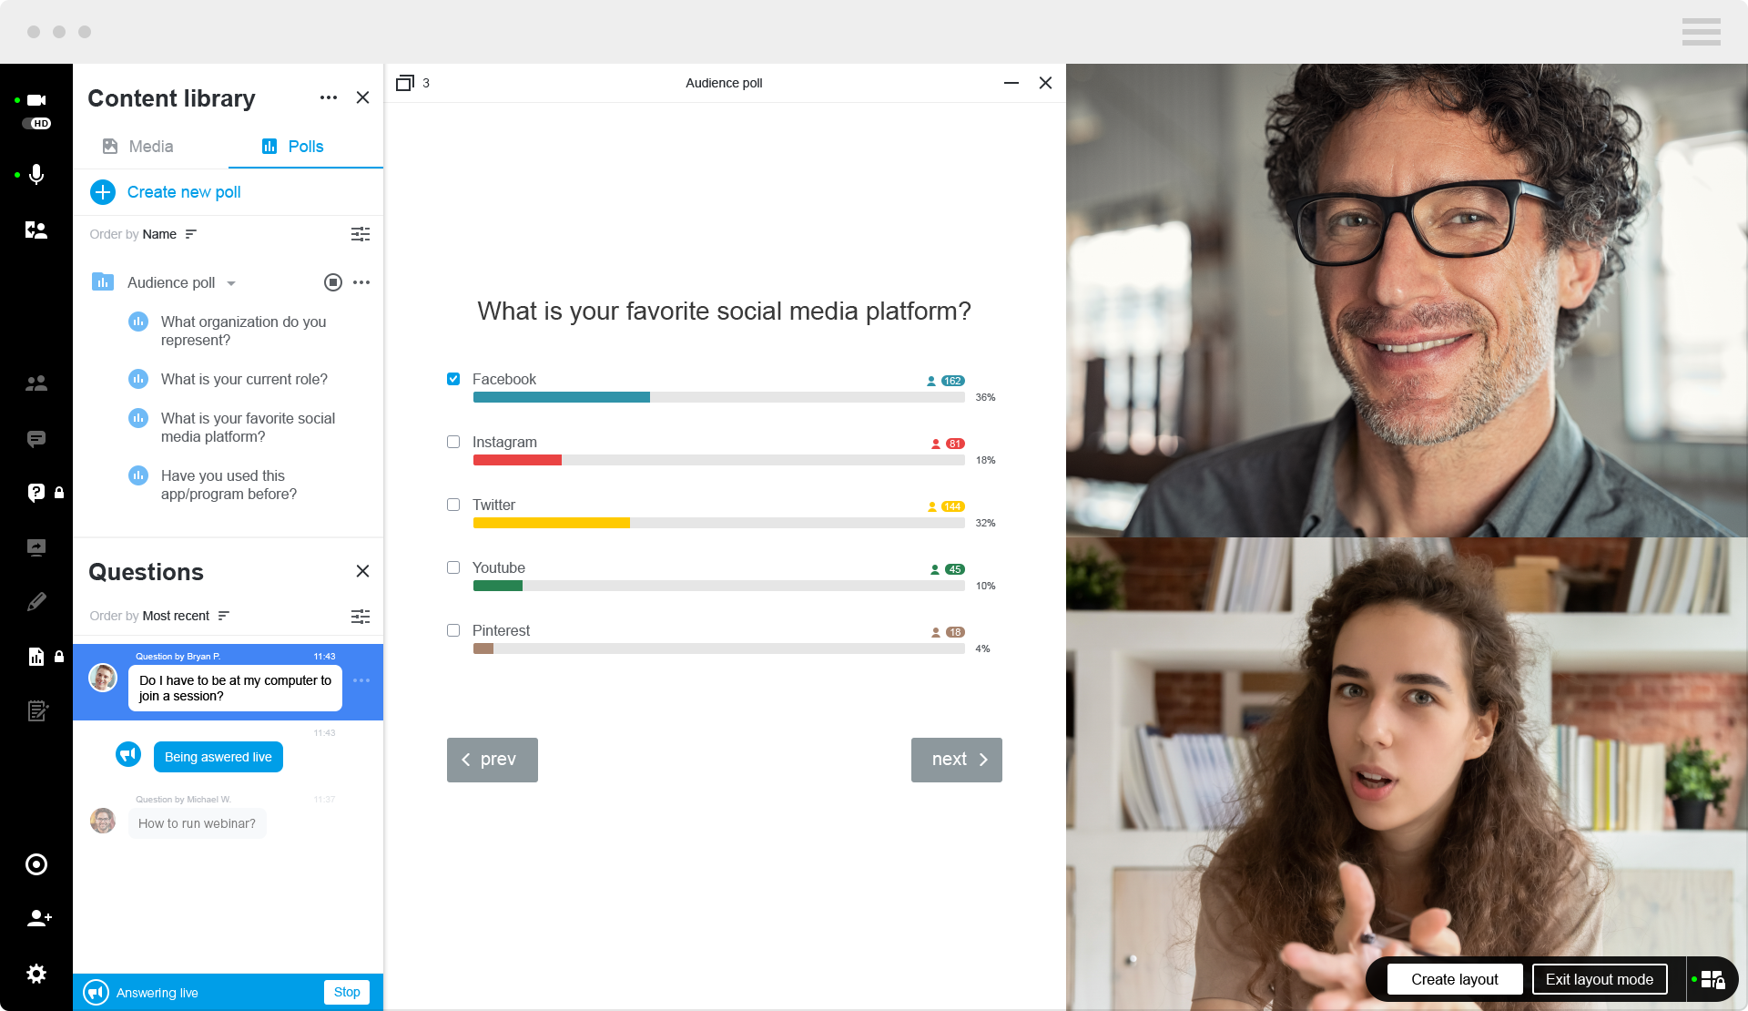Click the microphone icon in sidebar
1748x1011 pixels.
tap(36, 175)
